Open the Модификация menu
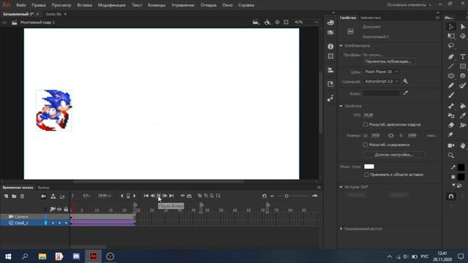468x263 pixels. click(112, 5)
